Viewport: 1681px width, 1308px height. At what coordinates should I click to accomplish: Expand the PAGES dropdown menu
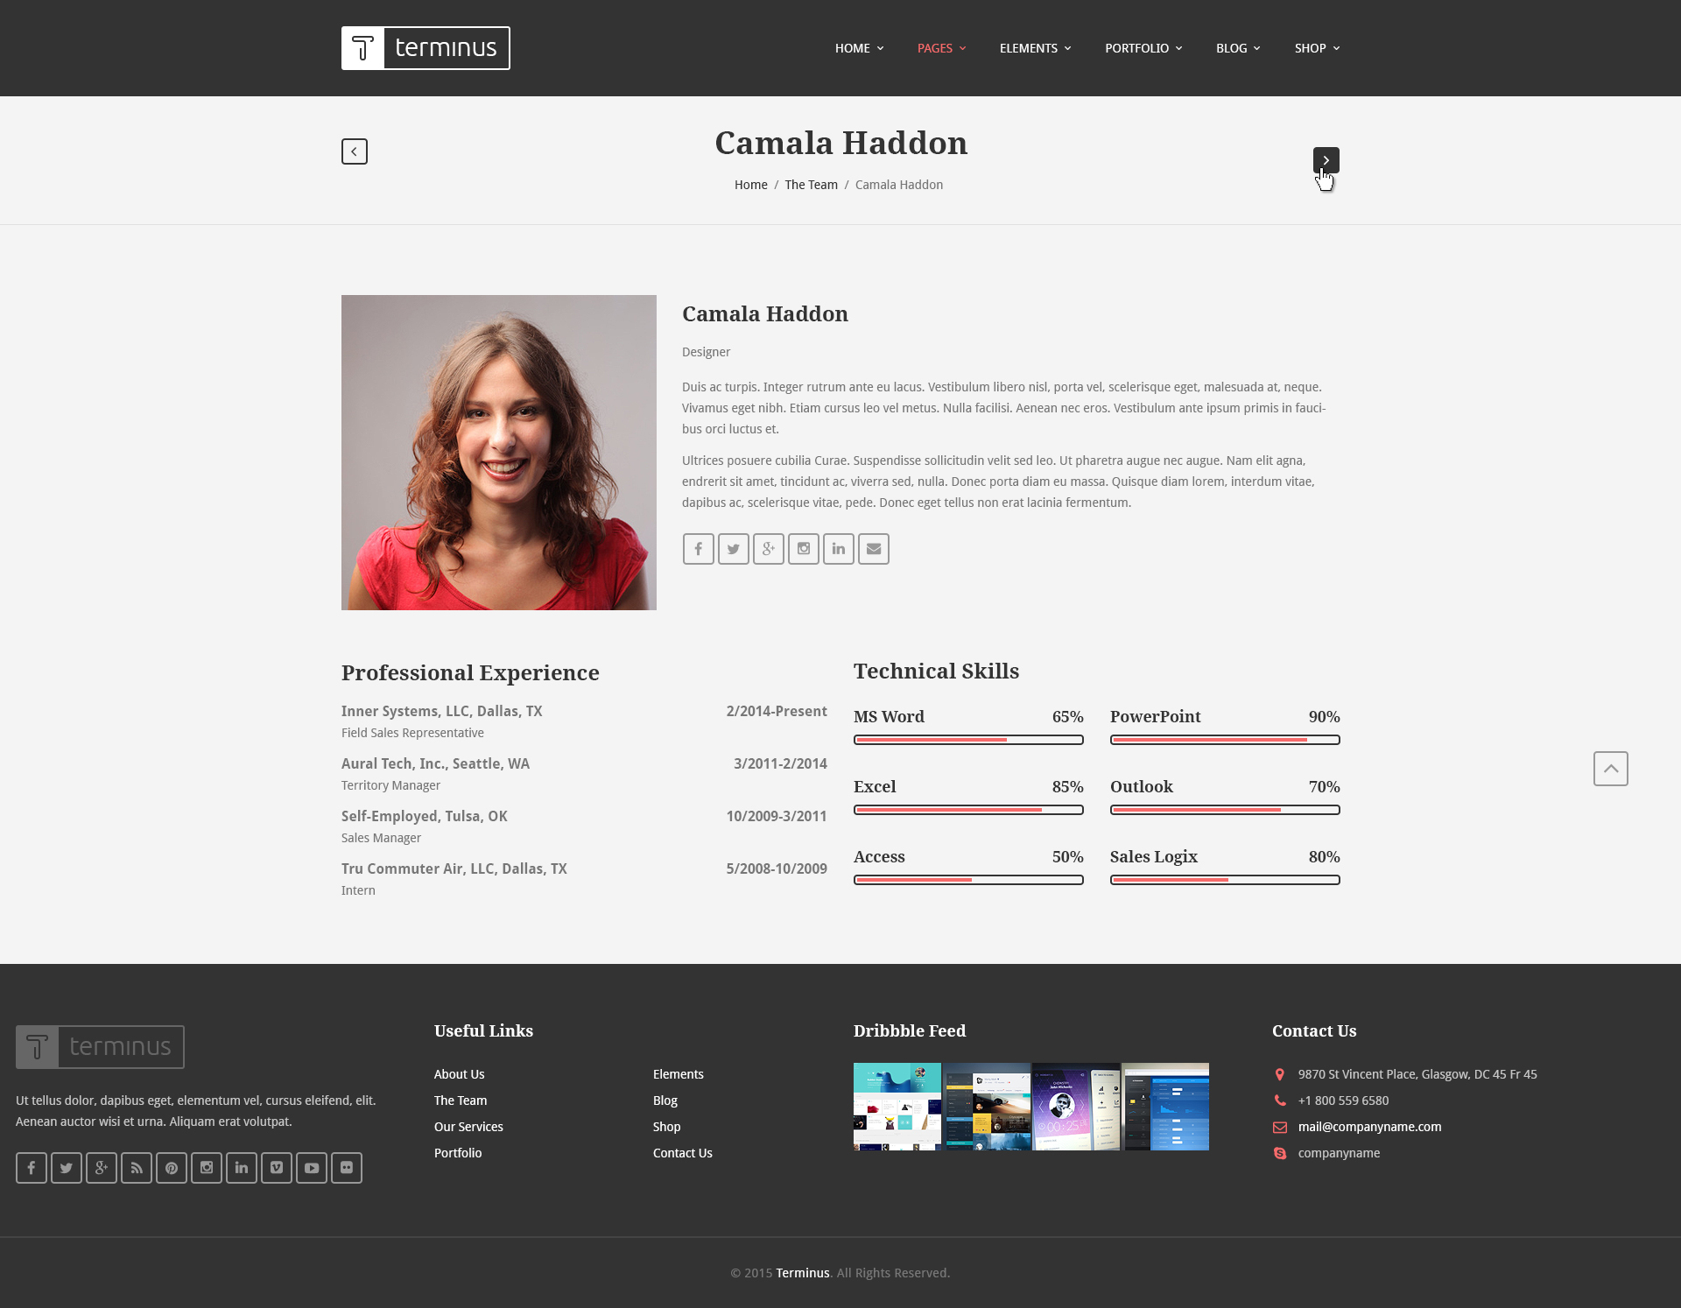[941, 48]
